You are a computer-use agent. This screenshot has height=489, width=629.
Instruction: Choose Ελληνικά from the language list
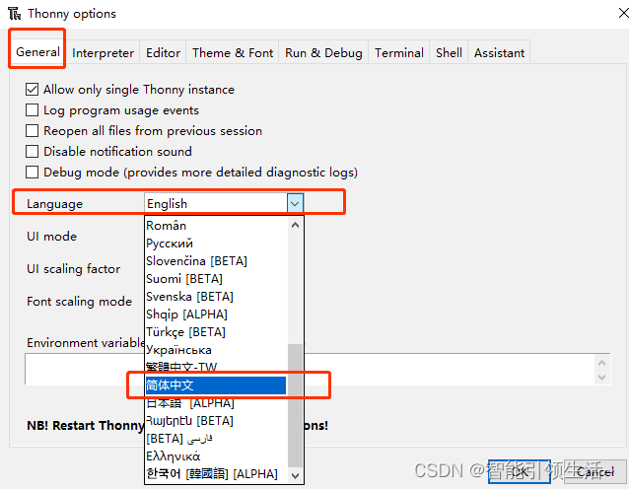click(x=216, y=456)
